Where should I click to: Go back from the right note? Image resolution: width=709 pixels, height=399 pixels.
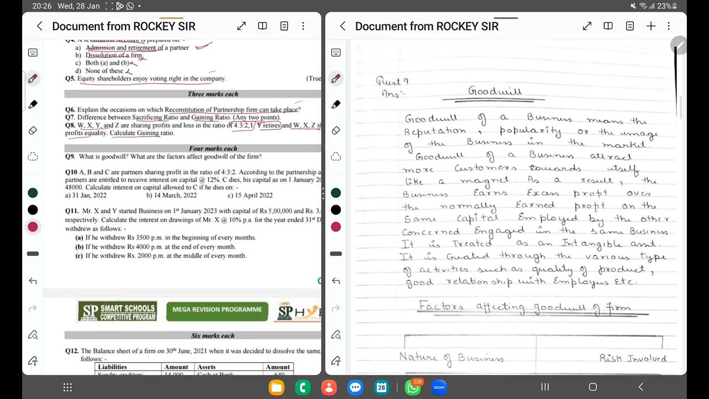342,26
